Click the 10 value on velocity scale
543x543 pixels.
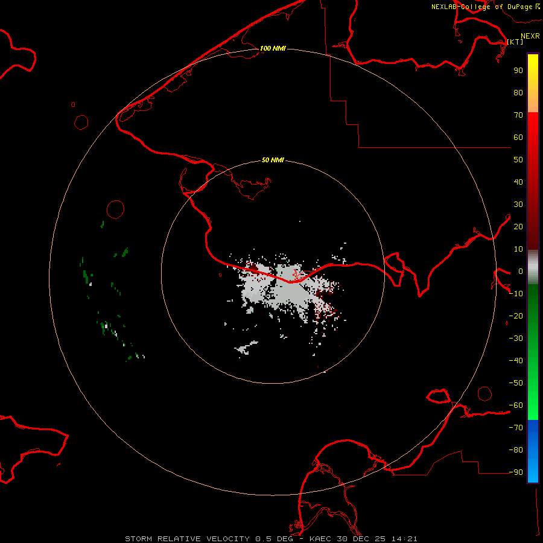518,249
